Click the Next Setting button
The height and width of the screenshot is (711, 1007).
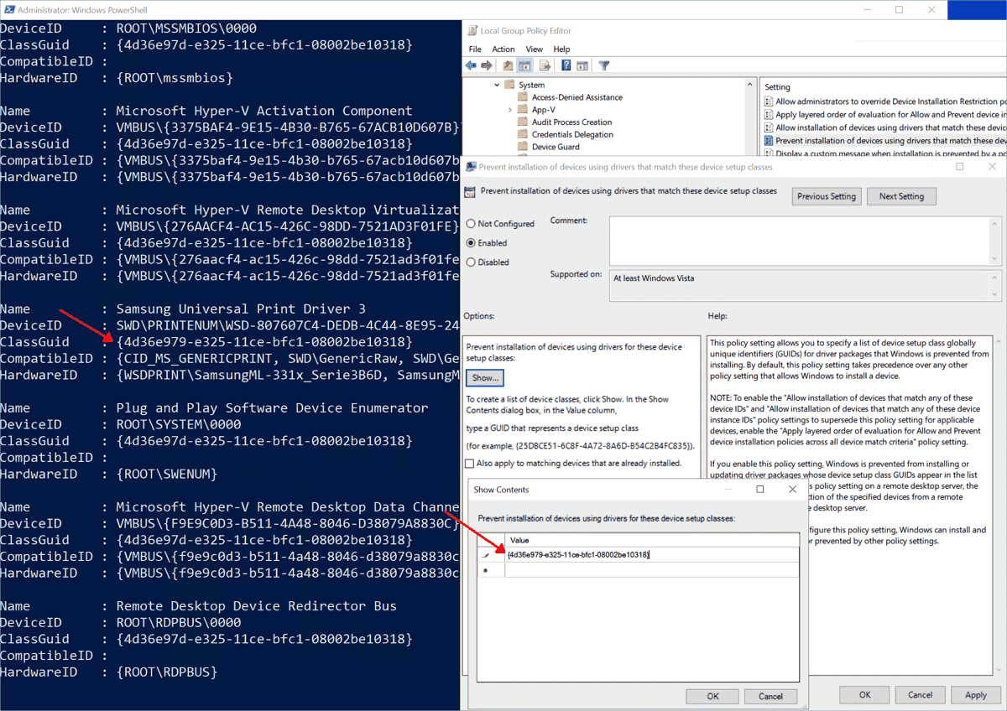click(x=901, y=196)
